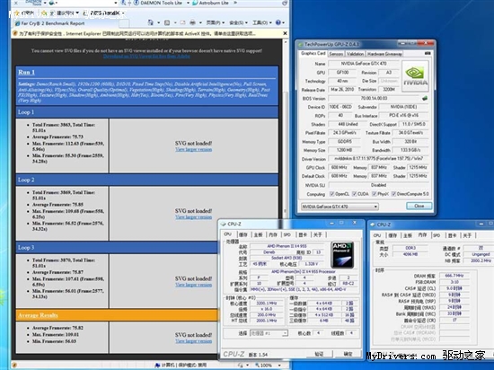
Task: Click the IE print icon
Action: coord(192,22)
